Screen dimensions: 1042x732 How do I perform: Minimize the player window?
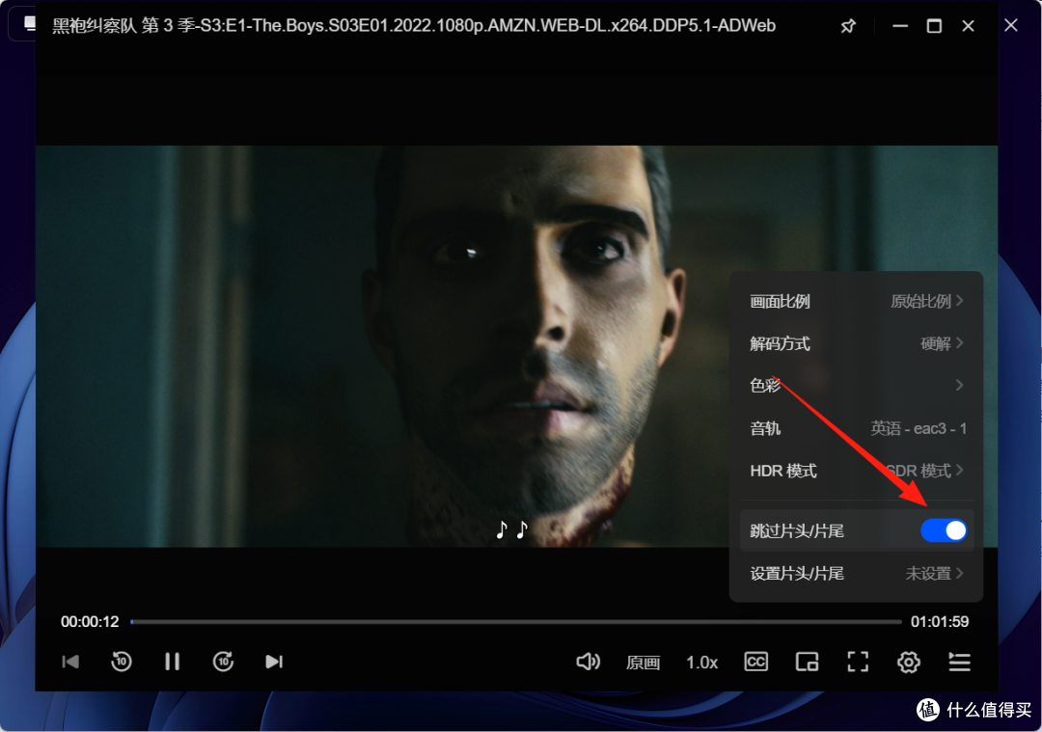900,26
